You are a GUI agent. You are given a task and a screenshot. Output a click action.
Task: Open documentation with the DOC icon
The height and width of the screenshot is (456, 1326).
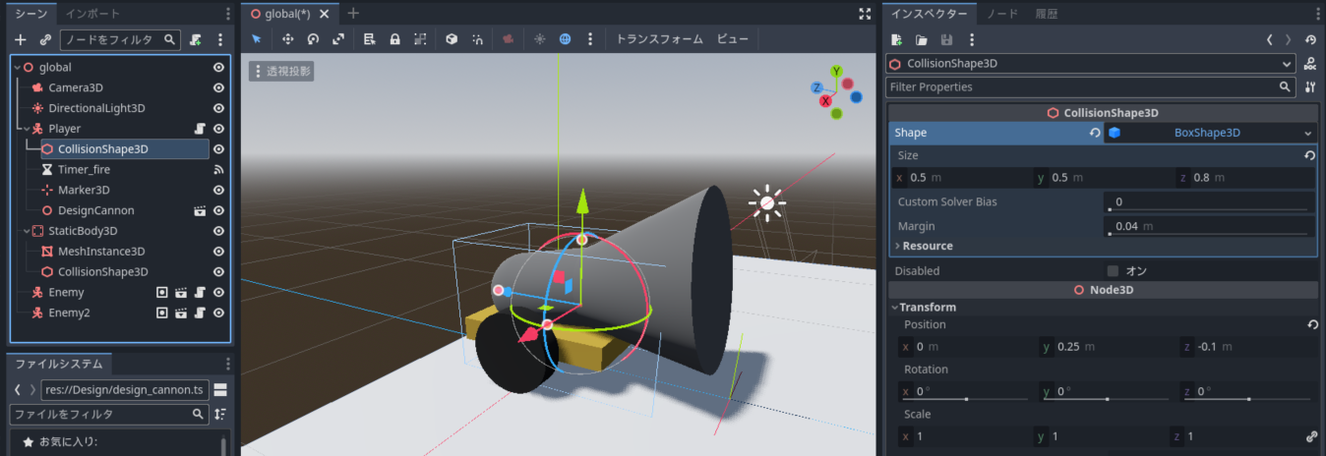coord(1309,64)
